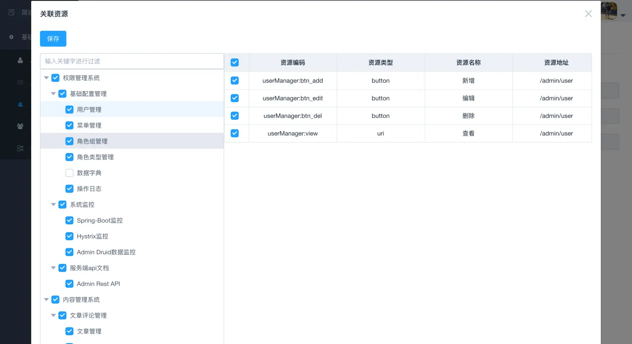
Task: Click the single-user icon in background sidebar
Action: (x=20, y=60)
